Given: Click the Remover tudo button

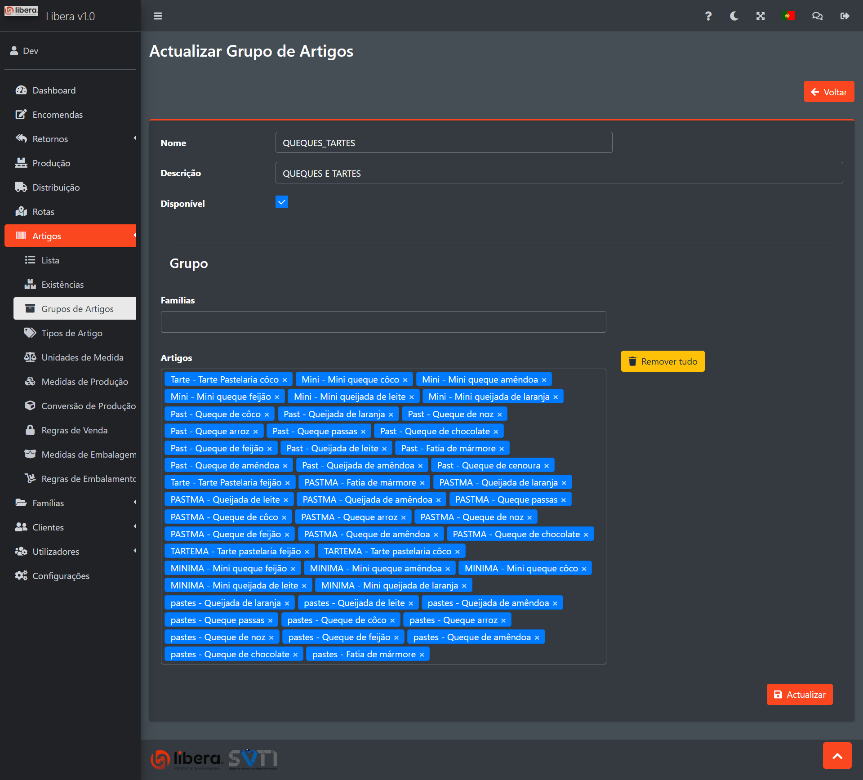Looking at the screenshot, I should point(663,361).
